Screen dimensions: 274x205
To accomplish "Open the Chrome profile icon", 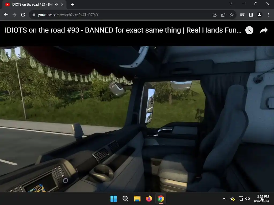I will pos(260,15).
